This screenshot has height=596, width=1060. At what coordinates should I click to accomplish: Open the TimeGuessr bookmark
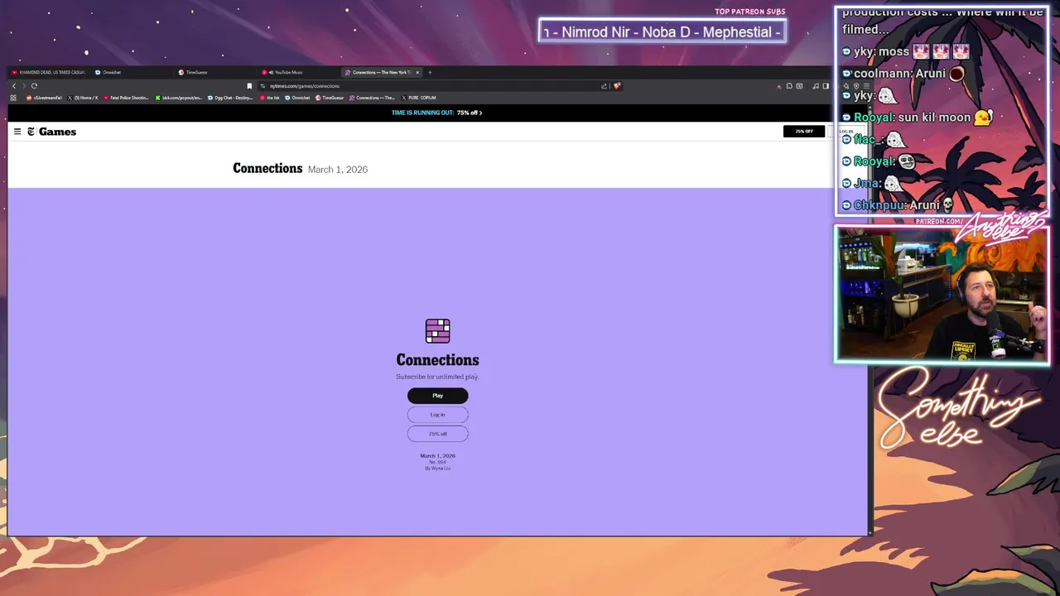[x=329, y=98]
